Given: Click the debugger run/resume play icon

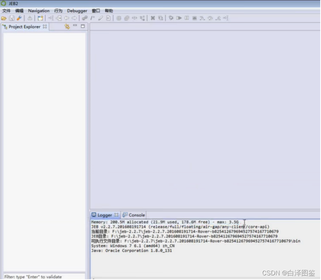Looking at the screenshot, I should coord(179,18).
